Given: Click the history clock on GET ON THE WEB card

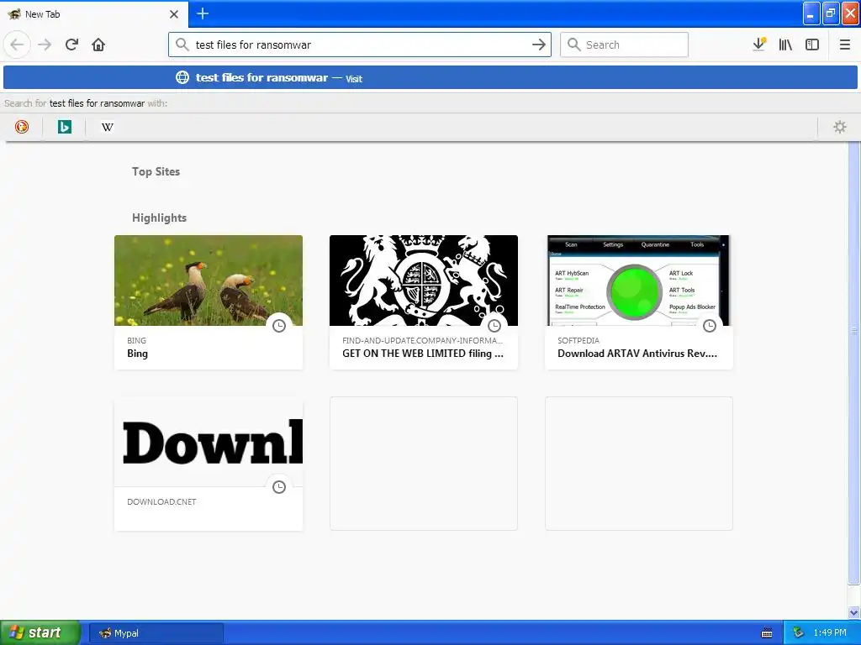Looking at the screenshot, I should tap(494, 326).
